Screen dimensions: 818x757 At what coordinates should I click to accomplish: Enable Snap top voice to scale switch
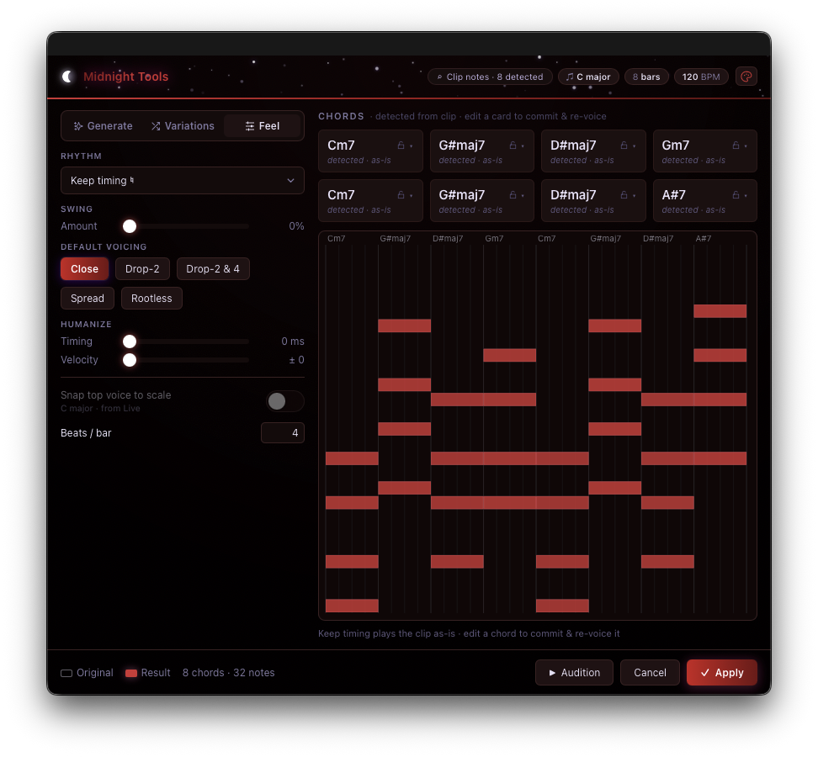[284, 401]
